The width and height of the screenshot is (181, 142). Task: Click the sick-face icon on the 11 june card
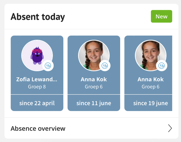(105, 66)
